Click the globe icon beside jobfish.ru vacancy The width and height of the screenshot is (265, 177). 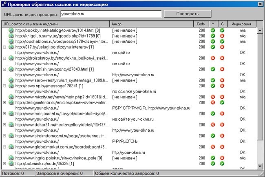pyautogui.click(x=11, y=69)
